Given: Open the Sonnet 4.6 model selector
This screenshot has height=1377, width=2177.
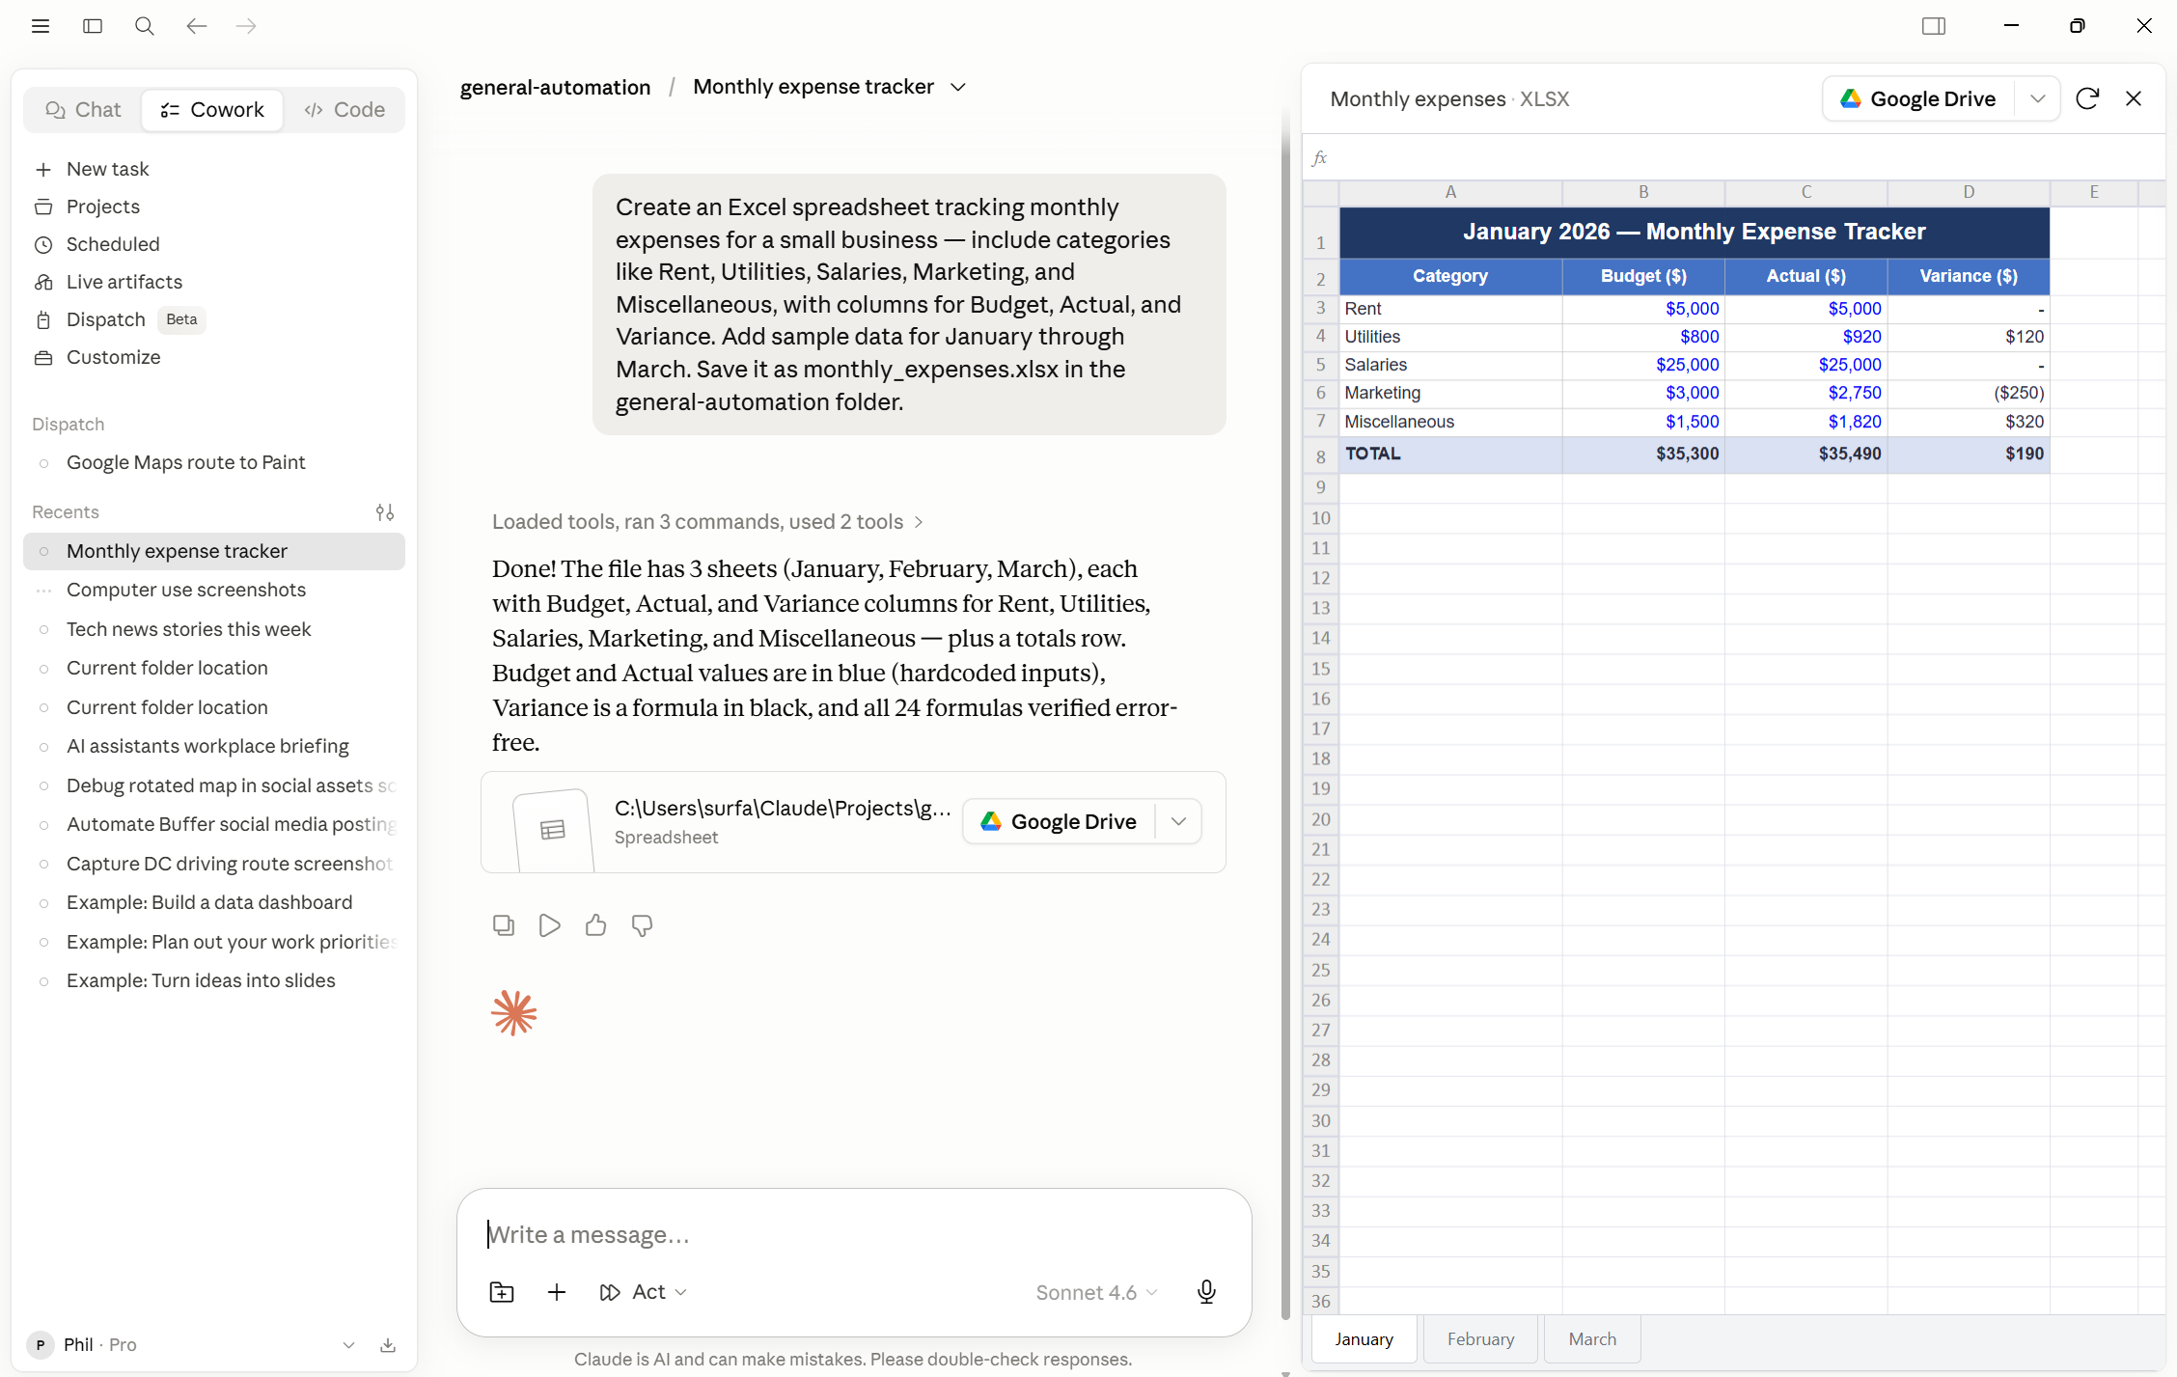Looking at the screenshot, I should click(x=1096, y=1293).
